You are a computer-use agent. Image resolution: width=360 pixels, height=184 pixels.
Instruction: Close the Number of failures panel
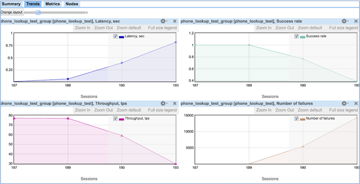(x=356, y=103)
